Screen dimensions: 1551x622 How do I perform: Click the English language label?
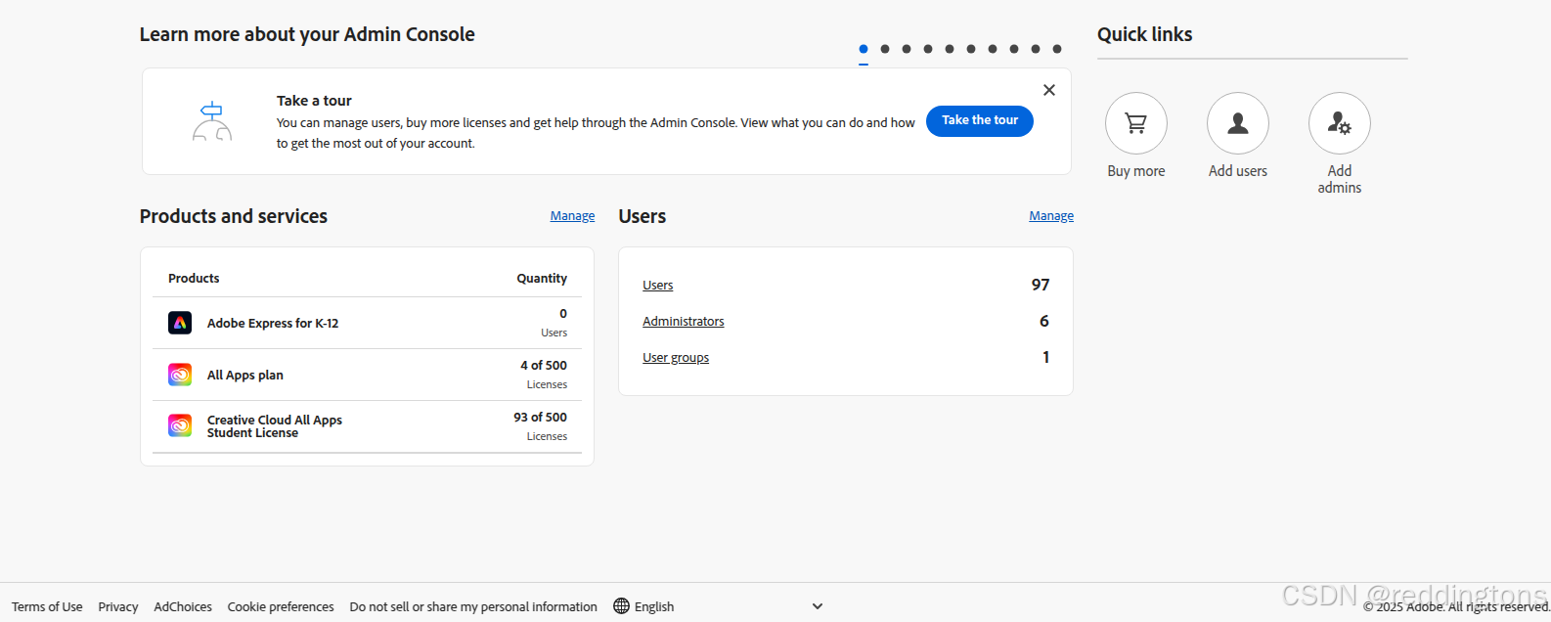(654, 607)
